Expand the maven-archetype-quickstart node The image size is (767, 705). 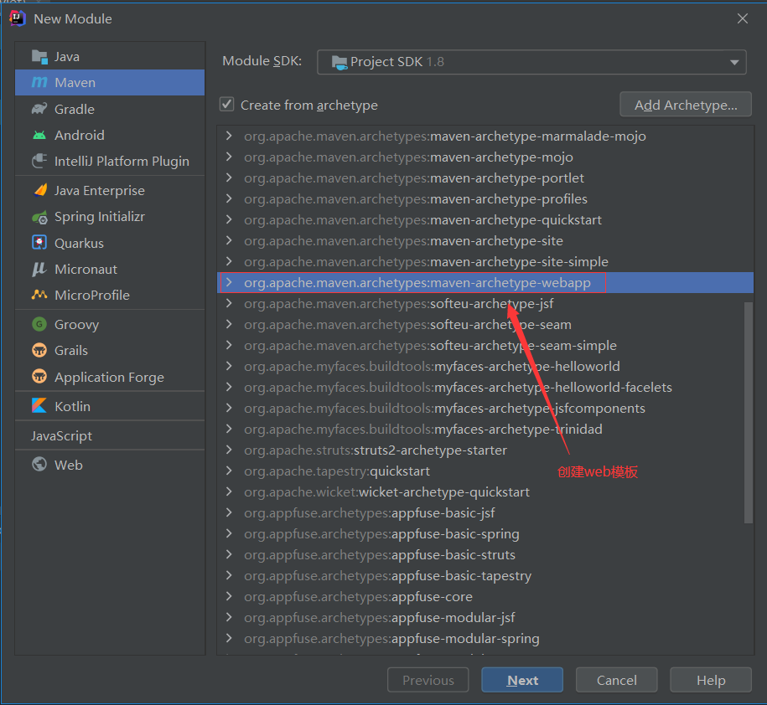[229, 220]
